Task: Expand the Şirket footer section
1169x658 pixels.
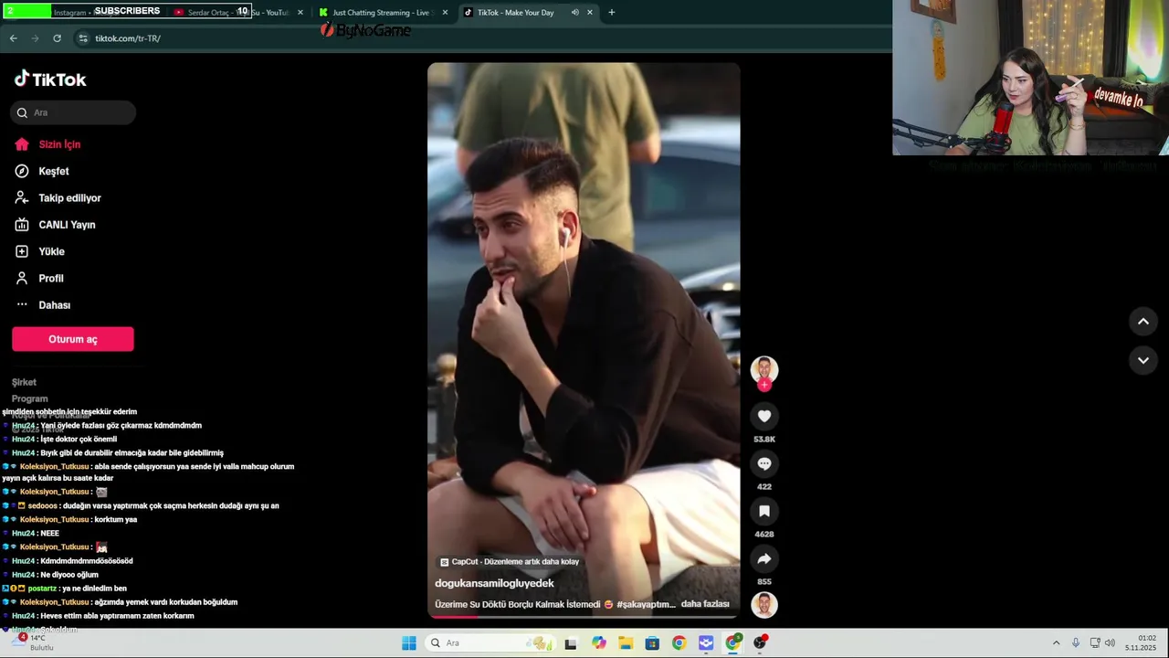Action: click(x=25, y=382)
